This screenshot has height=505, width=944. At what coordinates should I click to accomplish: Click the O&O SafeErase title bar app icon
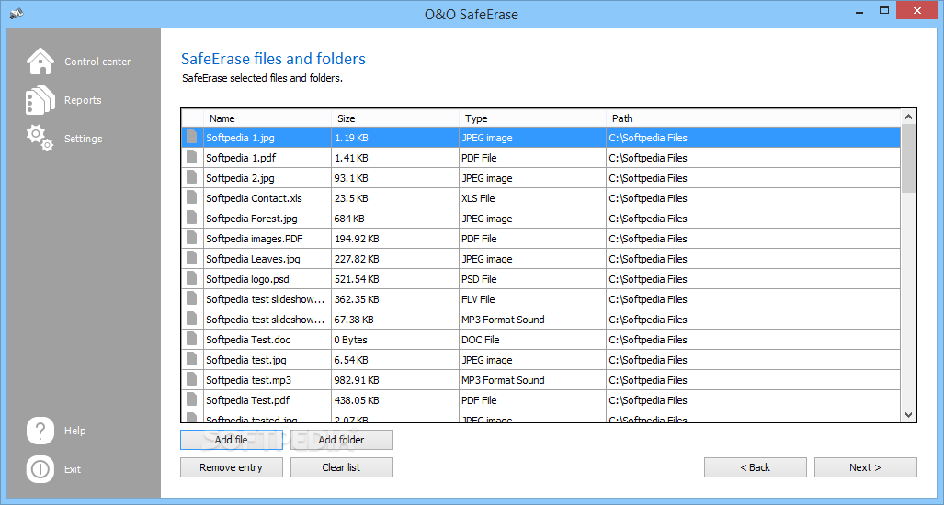pos(16,13)
